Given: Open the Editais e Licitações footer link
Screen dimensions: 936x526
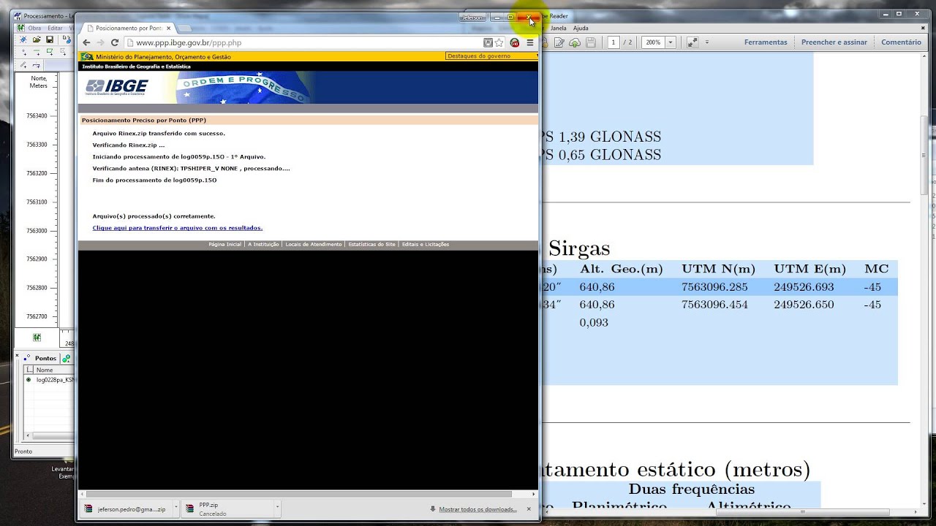Looking at the screenshot, I should [426, 244].
